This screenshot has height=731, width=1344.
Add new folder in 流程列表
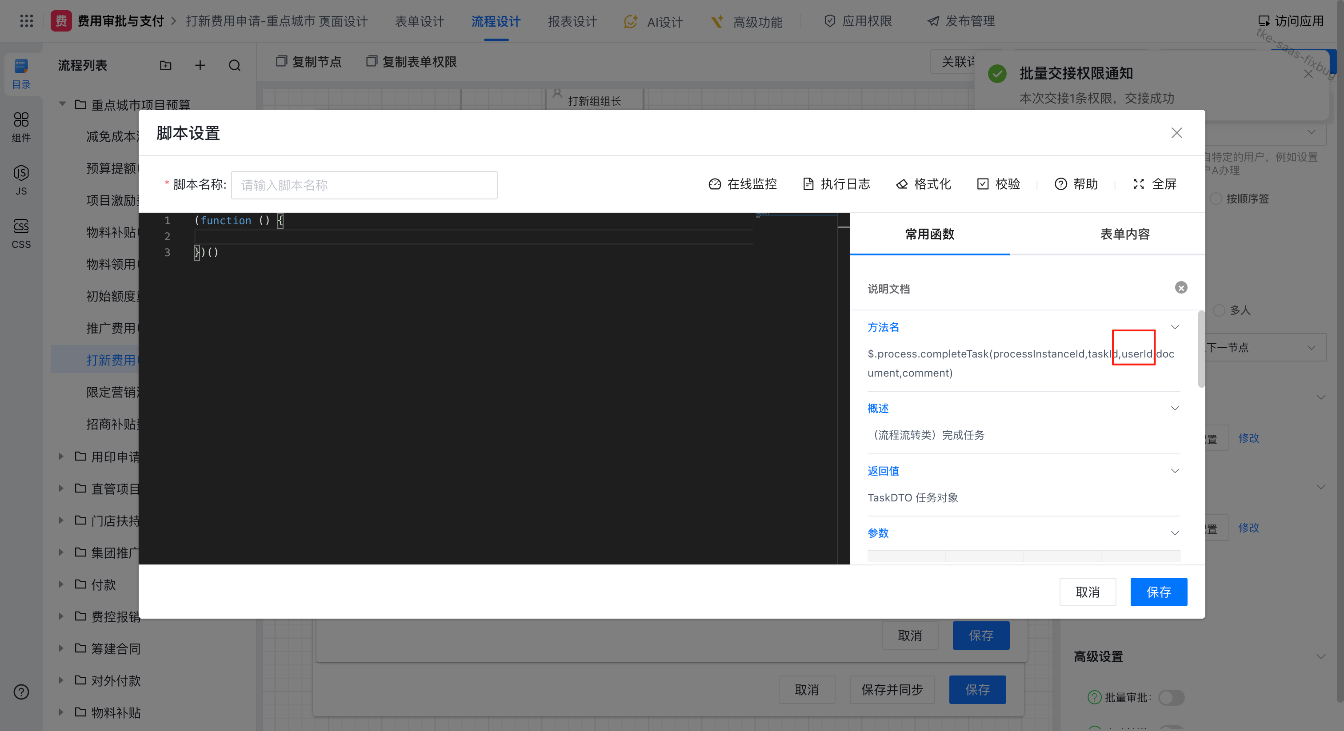coord(165,65)
